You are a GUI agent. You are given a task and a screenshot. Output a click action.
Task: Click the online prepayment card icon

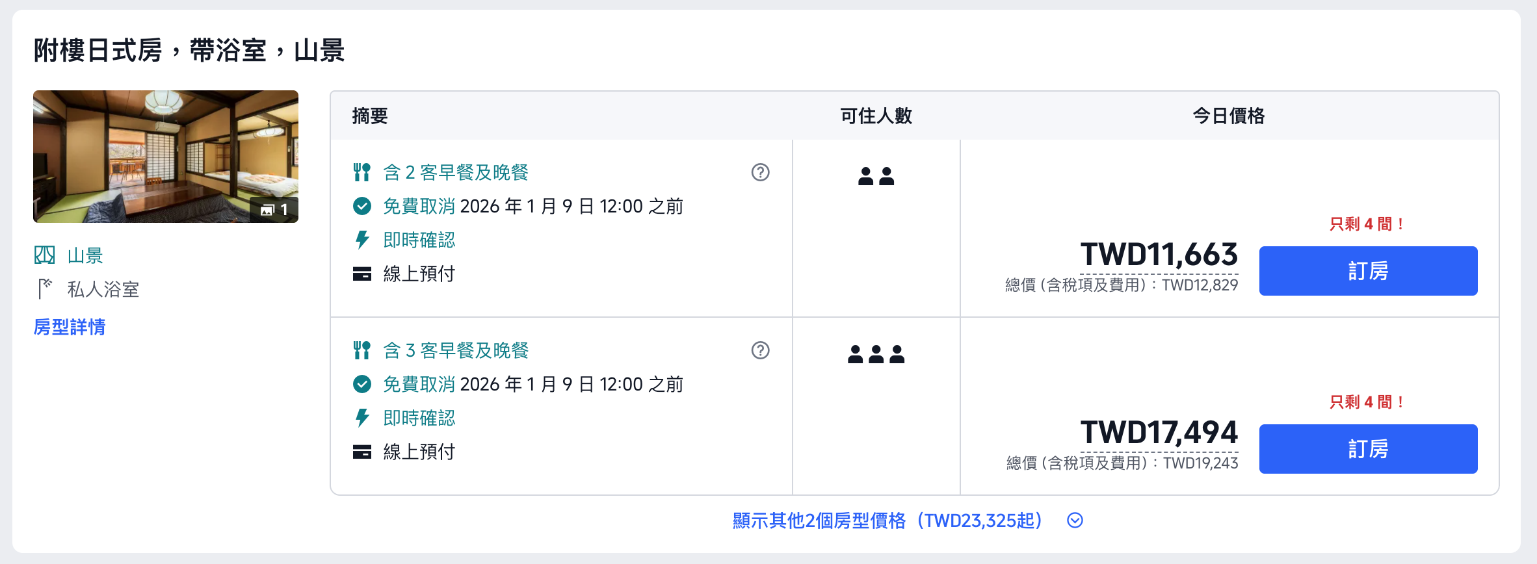pyautogui.click(x=363, y=274)
